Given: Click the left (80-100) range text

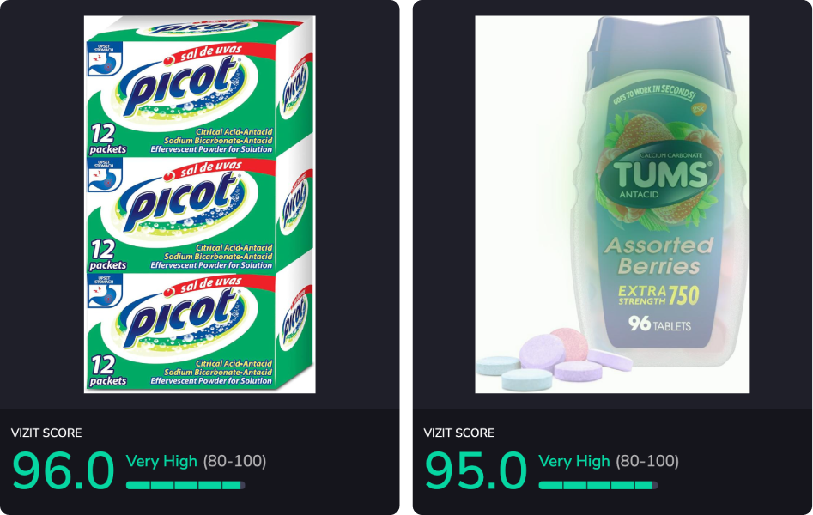Looking at the screenshot, I should pyautogui.click(x=234, y=461).
